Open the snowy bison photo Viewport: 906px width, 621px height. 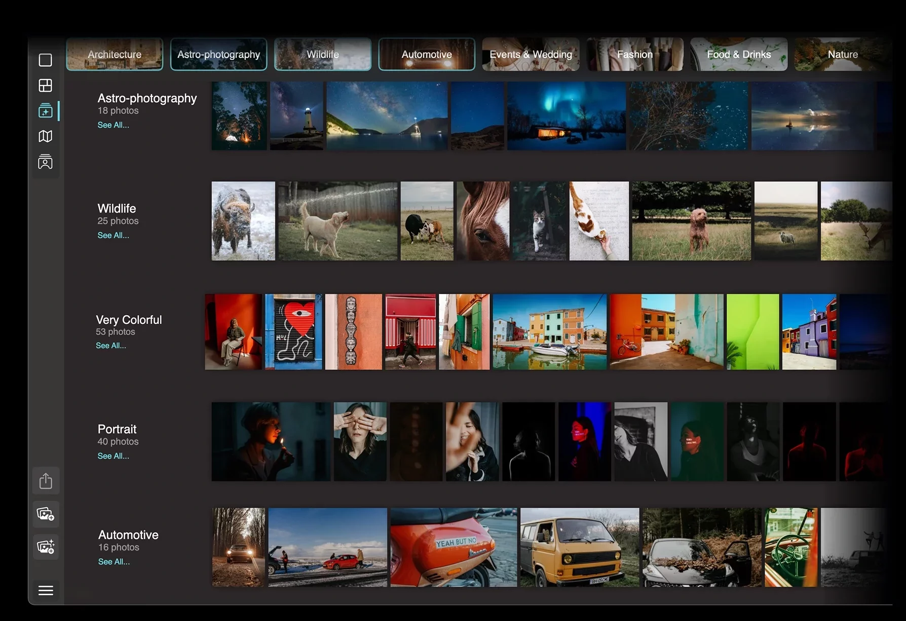pyautogui.click(x=243, y=221)
